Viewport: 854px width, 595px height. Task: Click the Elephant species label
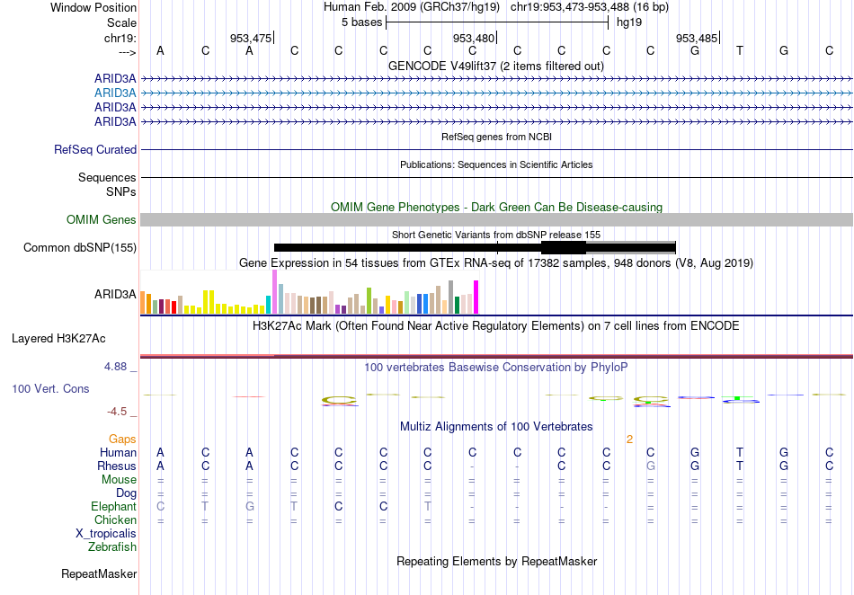click(x=113, y=506)
